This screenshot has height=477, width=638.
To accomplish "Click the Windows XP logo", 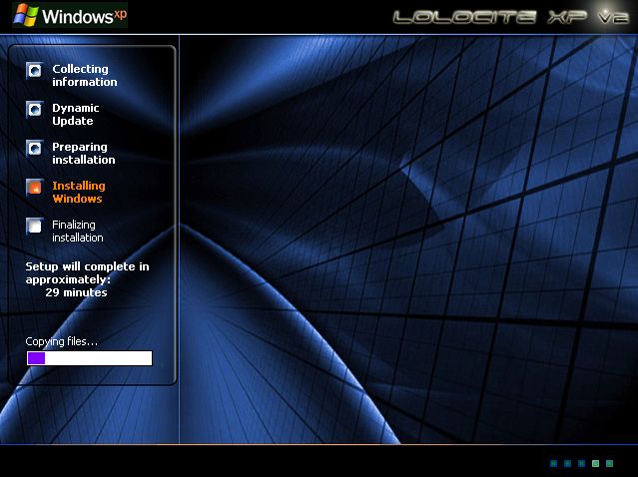I will (x=70, y=15).
